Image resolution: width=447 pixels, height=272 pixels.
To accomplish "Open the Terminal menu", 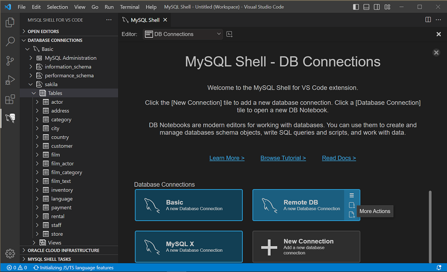I will (129, 7).
